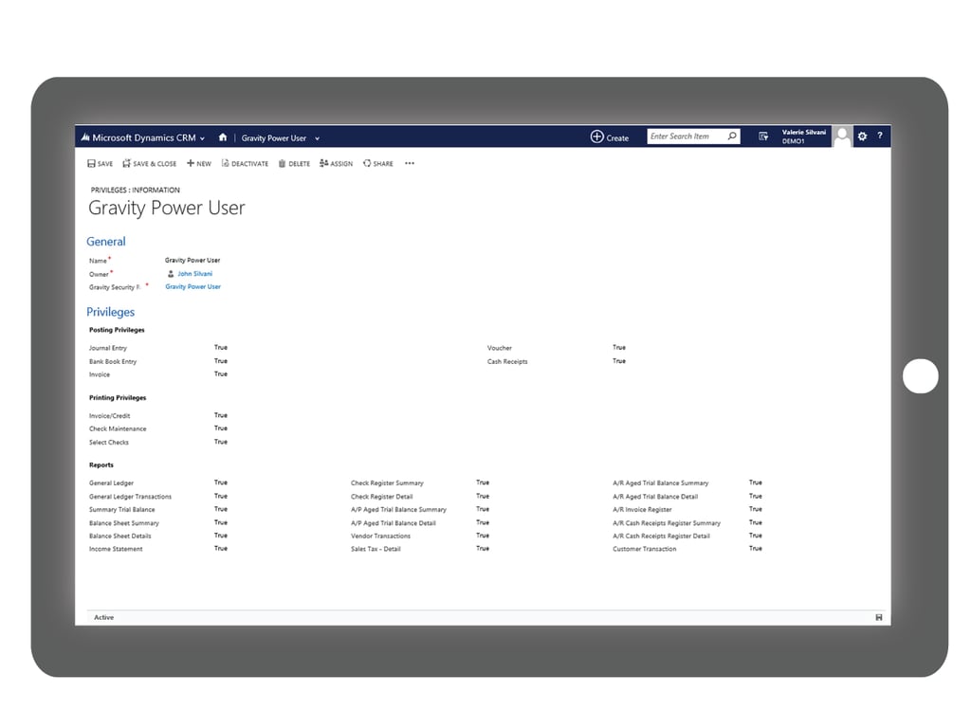Click Gravity Power User breadcrumb in navigation bar
The image size is (971, 728).
[274, 138]
